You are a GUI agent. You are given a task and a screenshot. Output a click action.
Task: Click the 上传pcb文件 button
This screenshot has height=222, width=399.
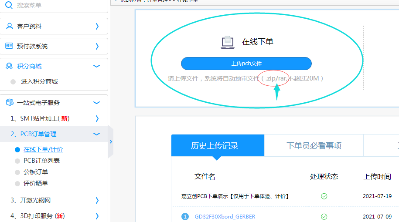pyautogui.click(x=246, y=64)
